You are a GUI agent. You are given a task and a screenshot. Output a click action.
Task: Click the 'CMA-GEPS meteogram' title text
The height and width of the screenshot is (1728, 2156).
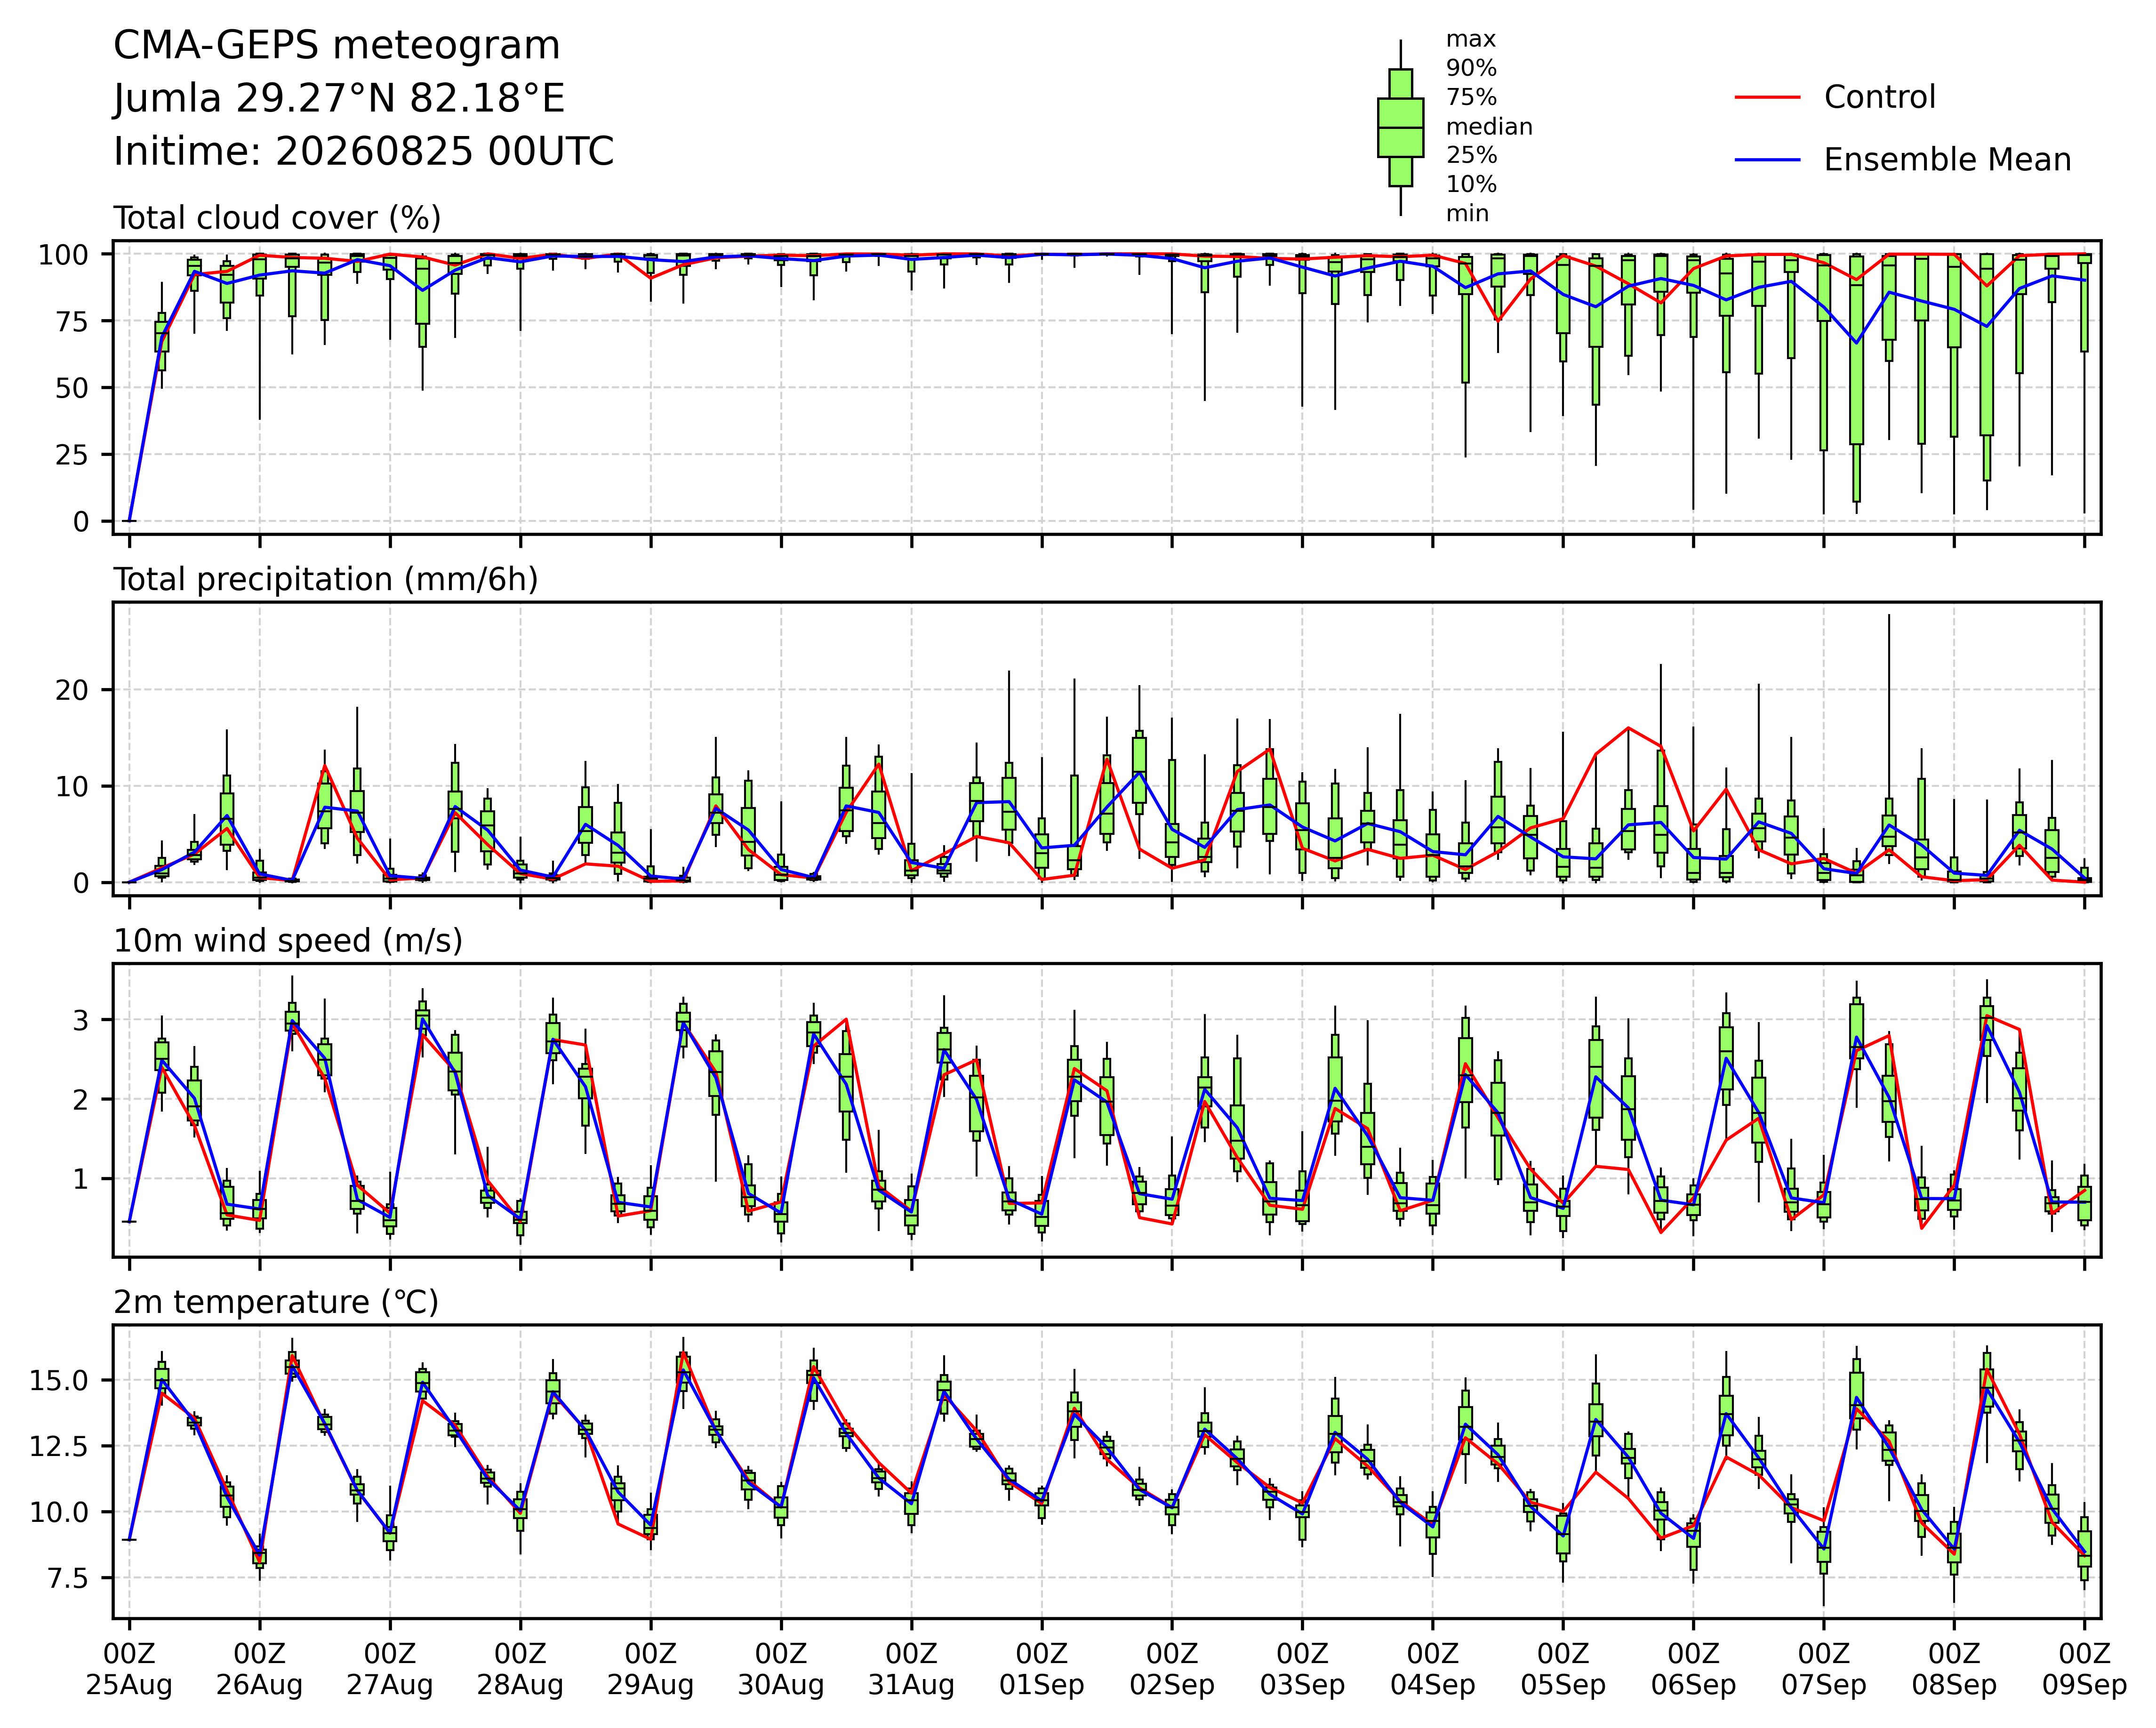coord(336,46)
